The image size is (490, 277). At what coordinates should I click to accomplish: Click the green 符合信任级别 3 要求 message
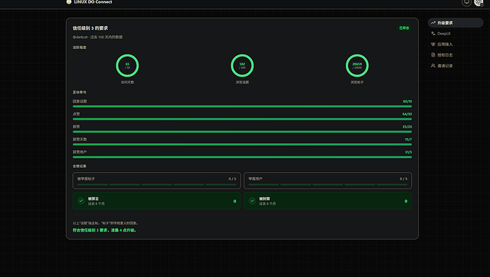(x=104, y=230)
